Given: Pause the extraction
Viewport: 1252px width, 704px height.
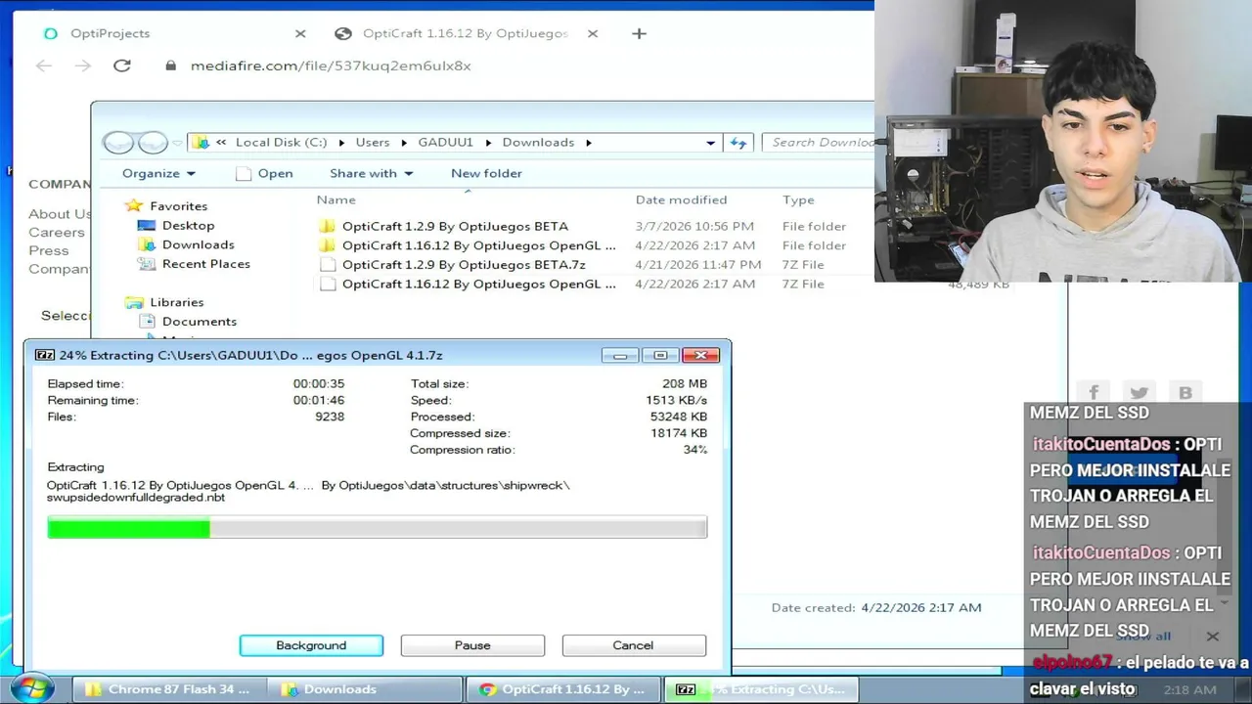Looking at the screenshot, I should pos(472,645).
